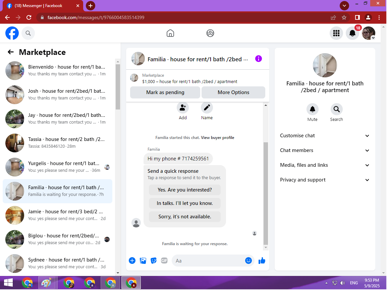Send quick response Yes. Are you interested?

185,190
